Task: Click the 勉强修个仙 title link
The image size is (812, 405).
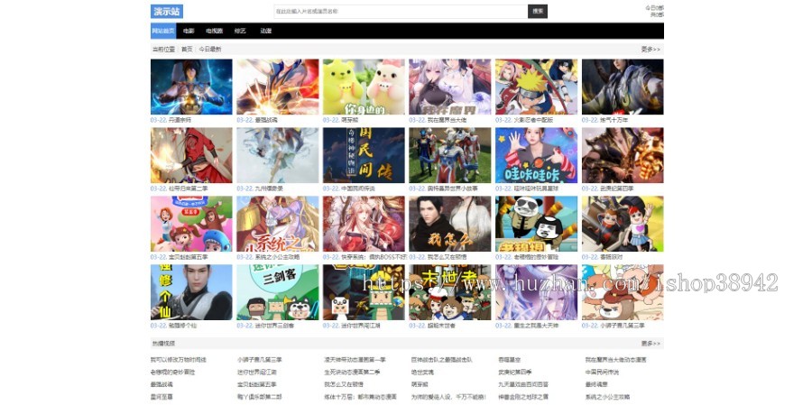Action: [x=183, y=326]
